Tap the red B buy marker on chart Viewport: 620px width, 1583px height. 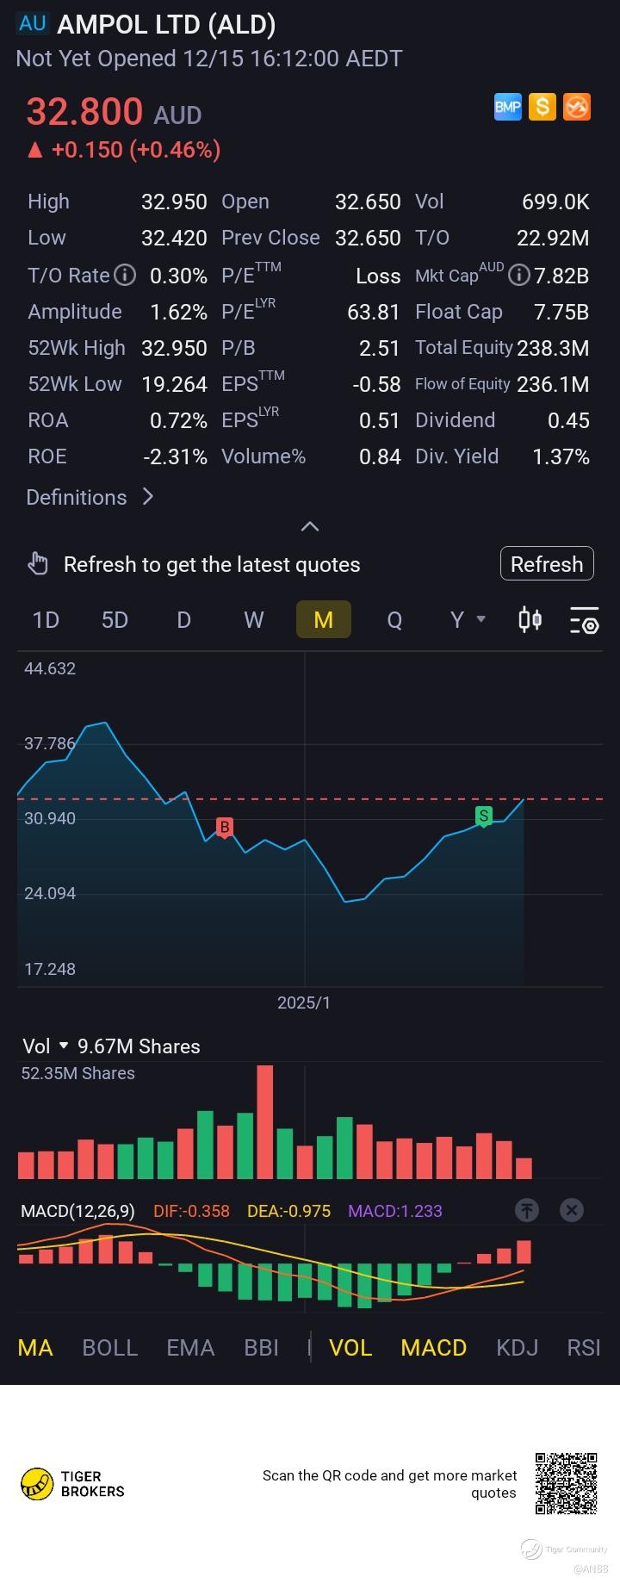tap(225, 828)
